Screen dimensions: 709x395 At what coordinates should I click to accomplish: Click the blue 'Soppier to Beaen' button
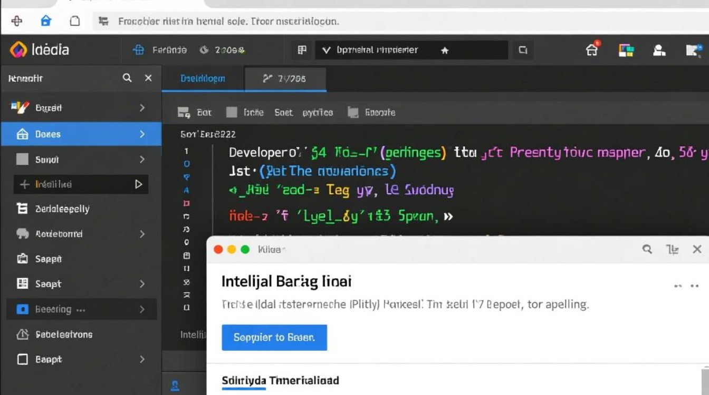[x=274, y=338]
